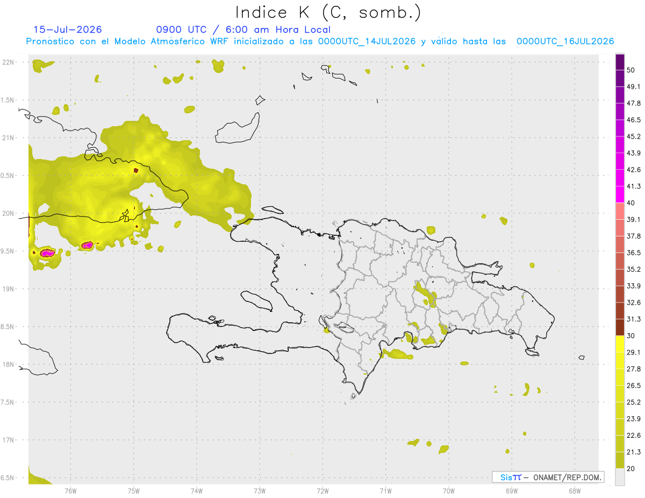Viewport: 645px width, 498px height.
Task: Click the legend value "47.8"
Action: (634, 103)
